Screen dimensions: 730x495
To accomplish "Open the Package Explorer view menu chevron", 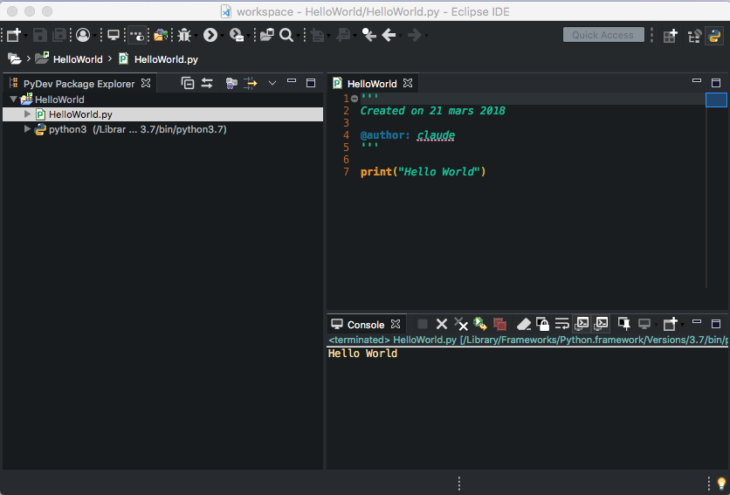I will pos(272,83).
